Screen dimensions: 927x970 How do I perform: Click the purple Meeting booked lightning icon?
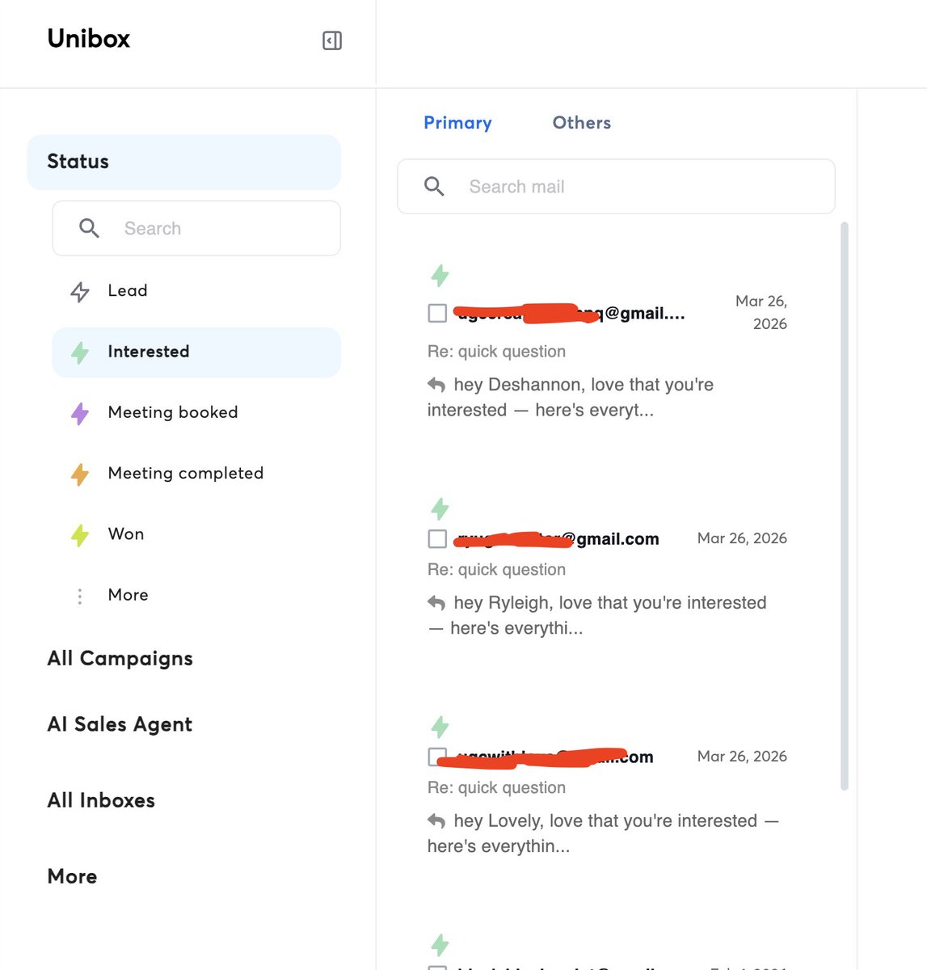click(80, 413)
